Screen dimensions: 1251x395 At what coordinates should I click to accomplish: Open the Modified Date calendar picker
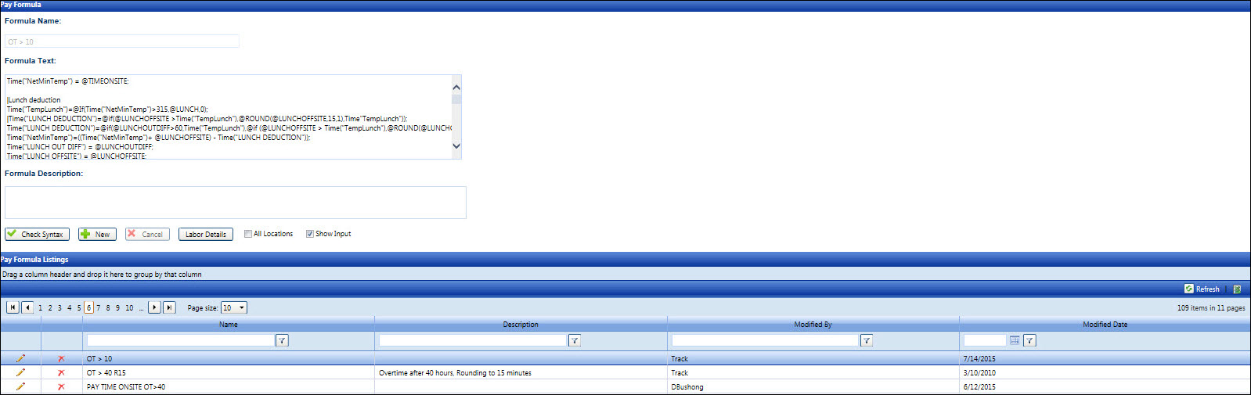(1015, 340)
